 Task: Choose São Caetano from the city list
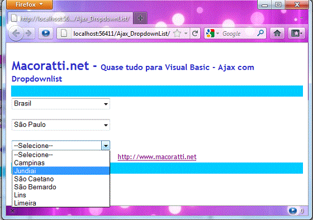point(61,179)
